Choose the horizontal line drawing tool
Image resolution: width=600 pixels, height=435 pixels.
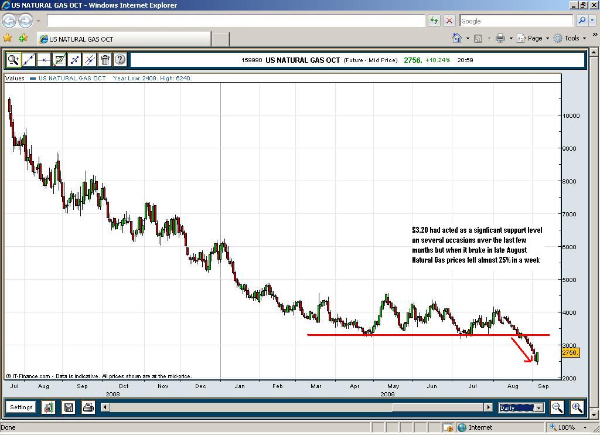tap(44, 60)
